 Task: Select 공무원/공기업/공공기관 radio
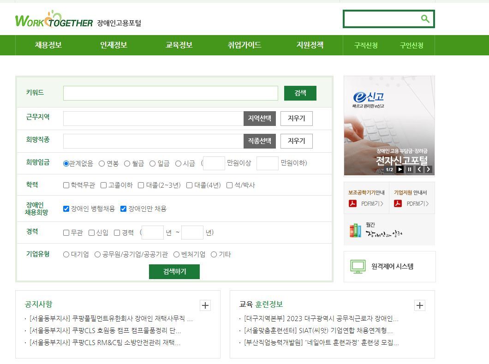point(98,255)
